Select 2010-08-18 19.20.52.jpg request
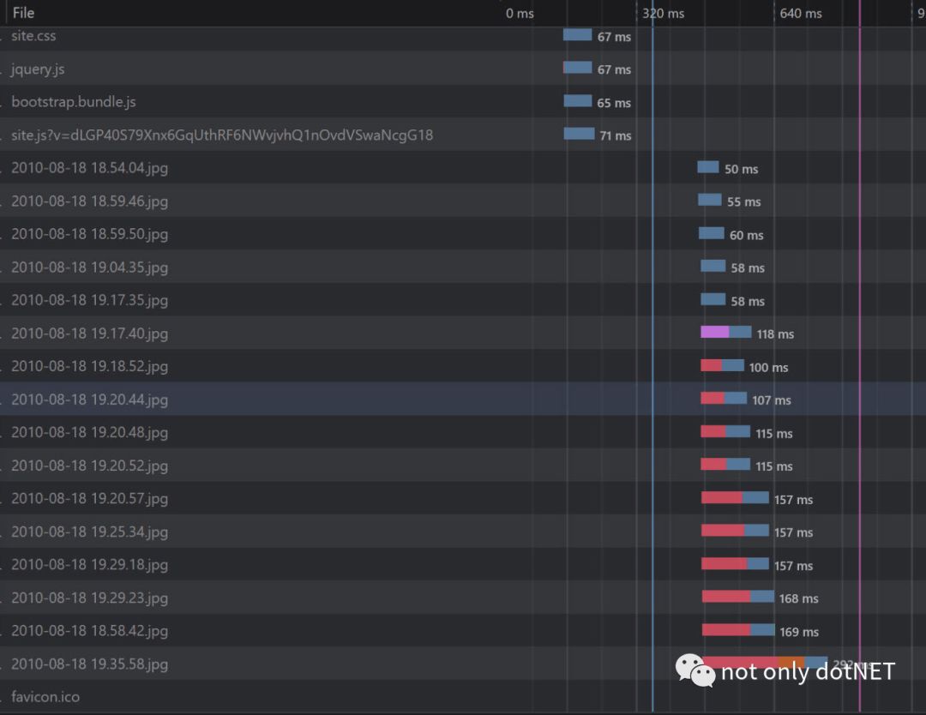This screenshot has height=715, width=926. tap(463, 465)
